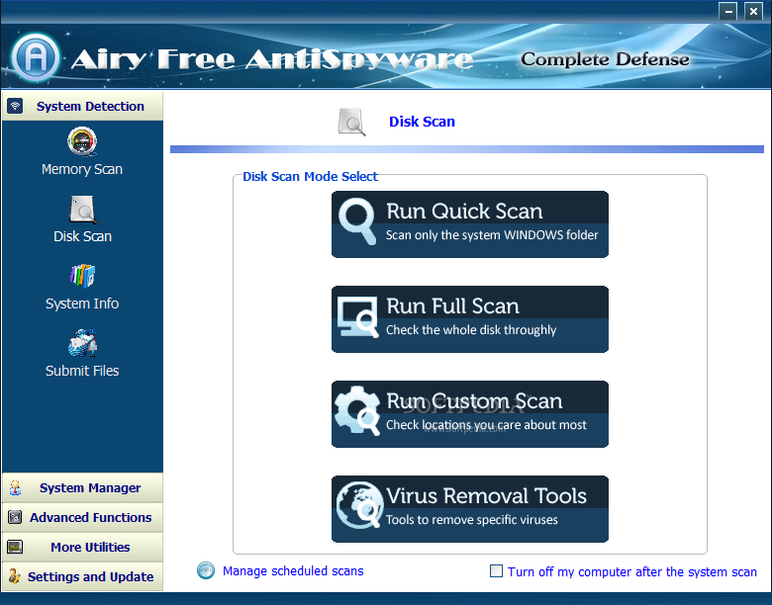This screenshot has height=605, width=772.
Task: Click the Disk Scan heading text
Action: 422,122
